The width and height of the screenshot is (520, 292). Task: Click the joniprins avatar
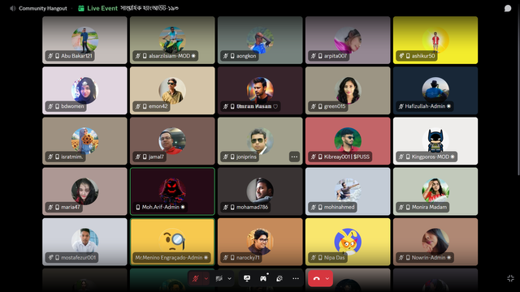pyautogui.click(x=260, y=140)
